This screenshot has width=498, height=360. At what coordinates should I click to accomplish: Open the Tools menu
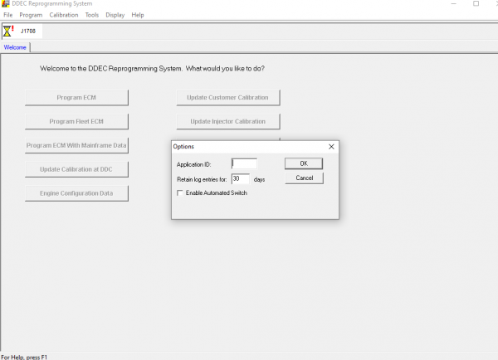click(x=92, y=15)
